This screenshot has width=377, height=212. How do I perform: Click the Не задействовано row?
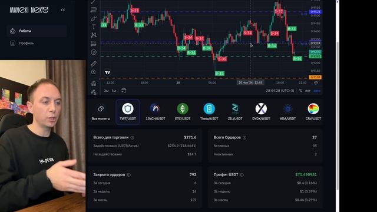pos(145,154)
